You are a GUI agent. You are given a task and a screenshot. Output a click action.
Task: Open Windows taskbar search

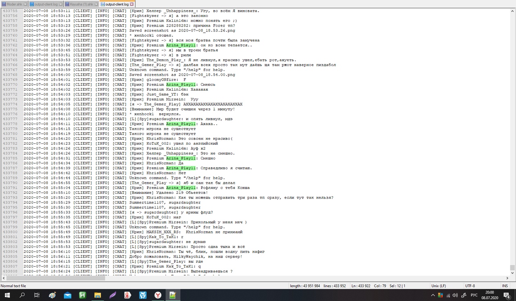22,295
